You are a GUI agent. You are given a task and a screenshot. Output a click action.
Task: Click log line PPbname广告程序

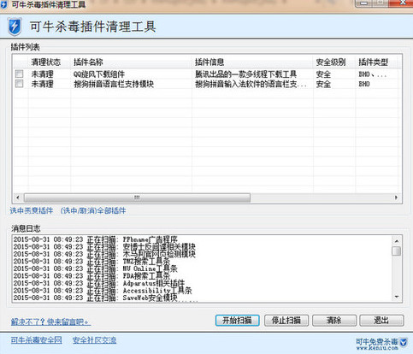pyautogui.click(x=96, y=239)
